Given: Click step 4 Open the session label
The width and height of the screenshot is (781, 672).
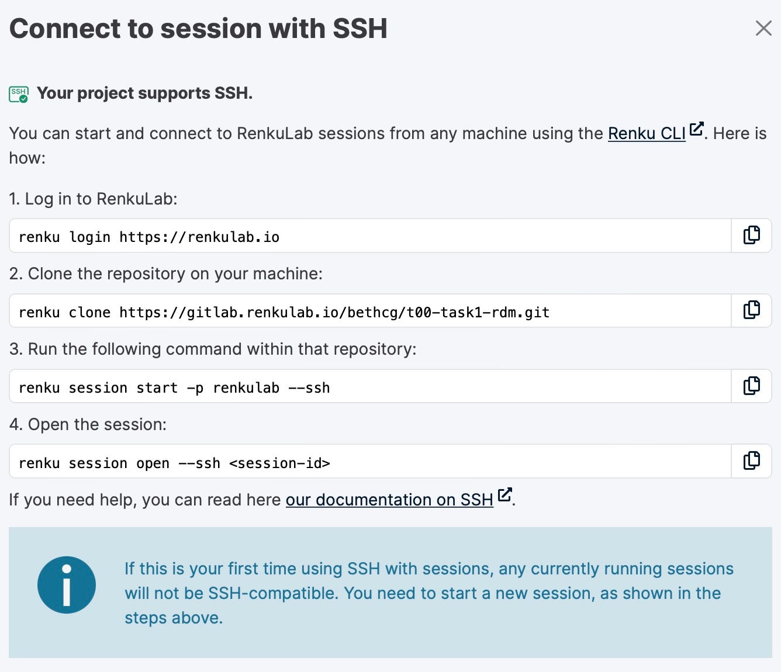Looking at the screenshot, I should [x=88, y=424].
